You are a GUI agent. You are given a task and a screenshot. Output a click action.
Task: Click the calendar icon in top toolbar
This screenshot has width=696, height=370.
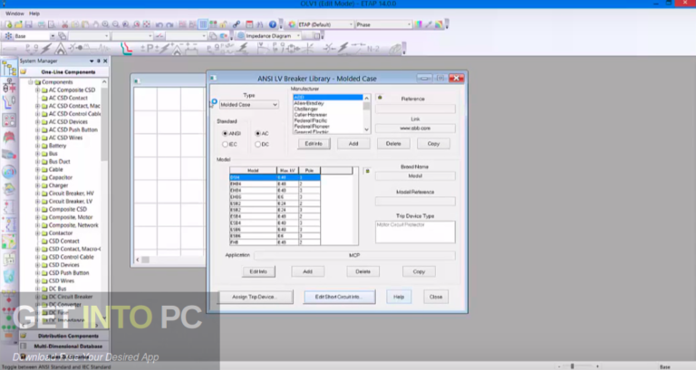pos(249,24)
